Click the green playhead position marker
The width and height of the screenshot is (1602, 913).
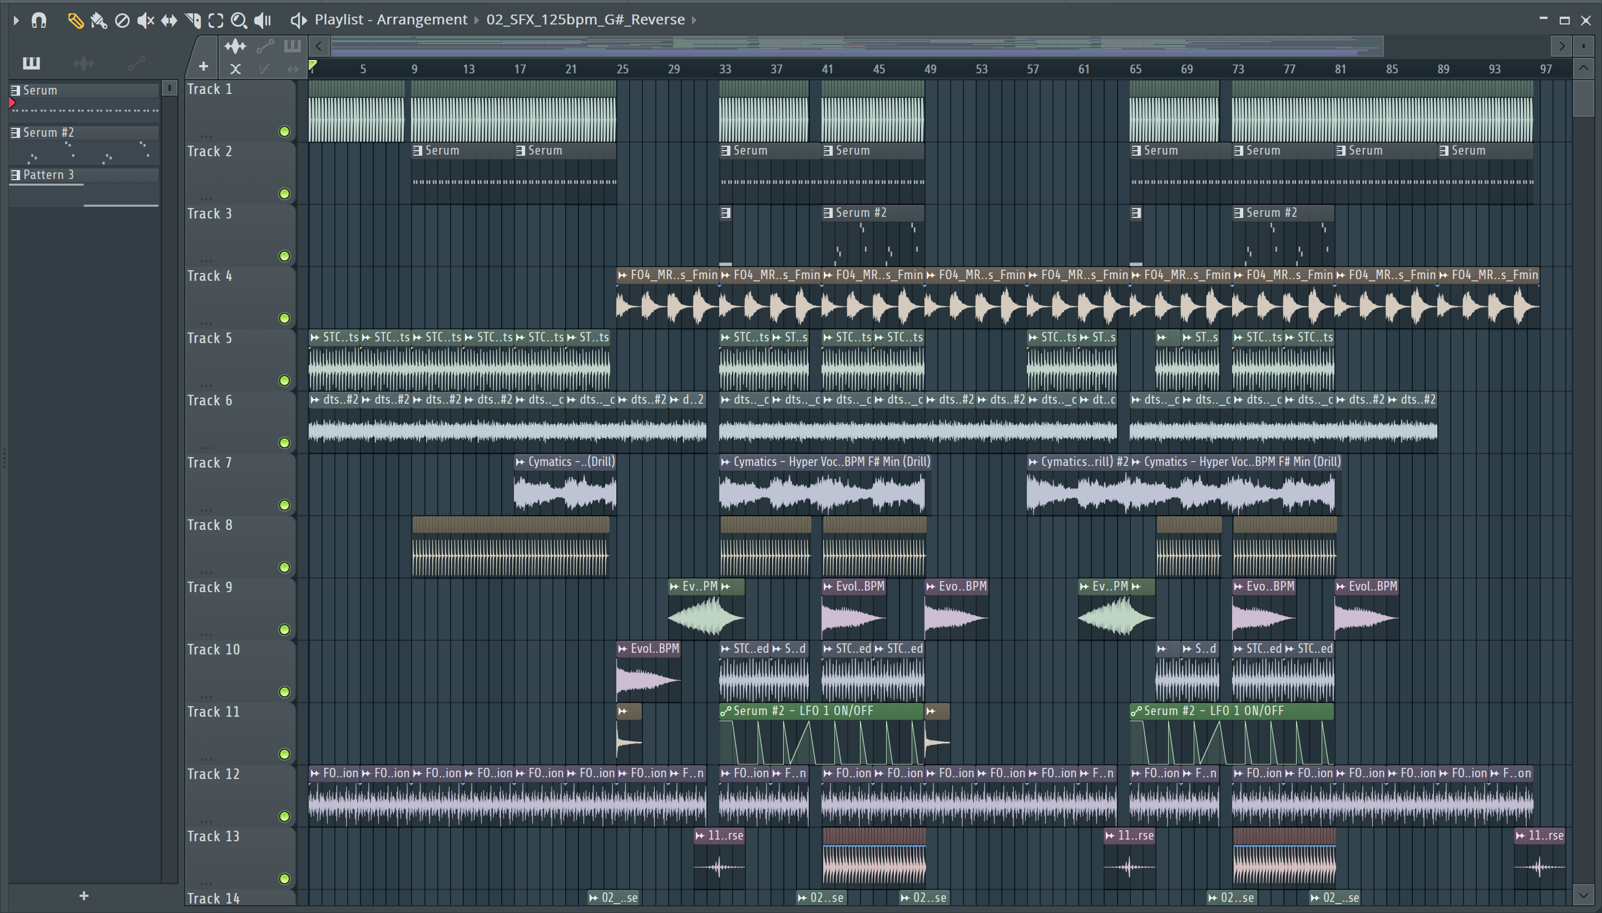[313, 65]
